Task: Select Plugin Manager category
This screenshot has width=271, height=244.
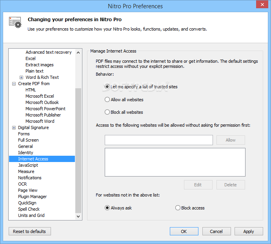Action: tap(32, 197)
